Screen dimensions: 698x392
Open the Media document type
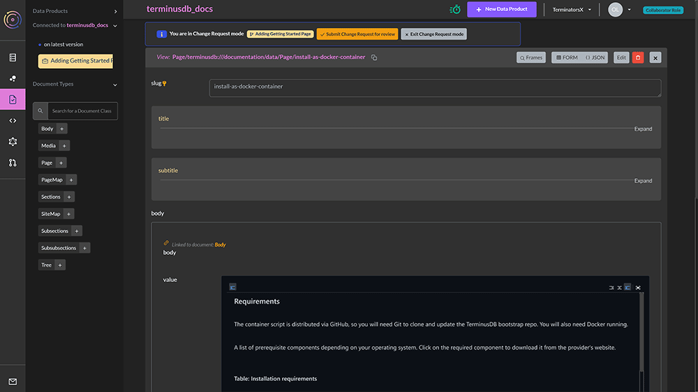(49, 146)
